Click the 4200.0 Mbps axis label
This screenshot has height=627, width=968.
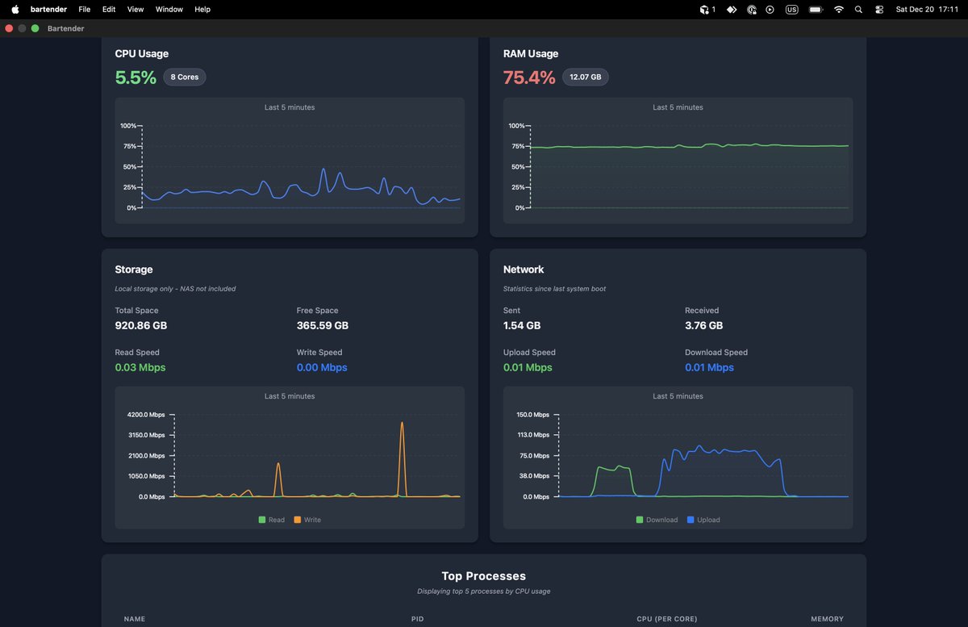pyautogui.click(x=146, y=415)
